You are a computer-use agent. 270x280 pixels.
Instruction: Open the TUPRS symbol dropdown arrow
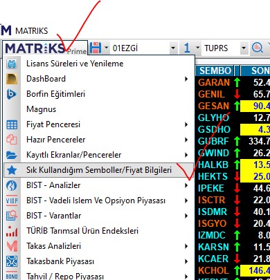click(244, 48)
